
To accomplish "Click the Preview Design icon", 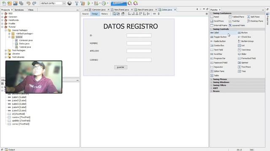I will coord(123,14).
